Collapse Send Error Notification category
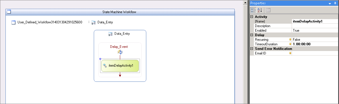 click(x=252, y=49)
